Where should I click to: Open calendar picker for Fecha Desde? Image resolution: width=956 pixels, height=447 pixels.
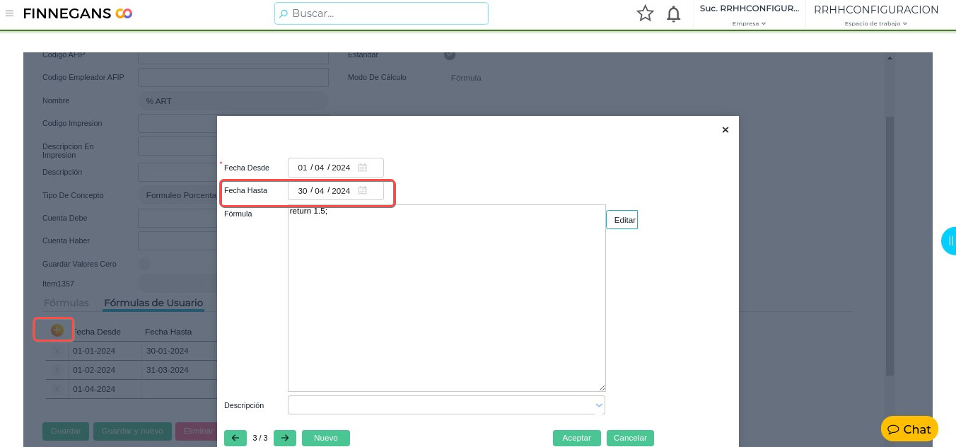[362, 168]
